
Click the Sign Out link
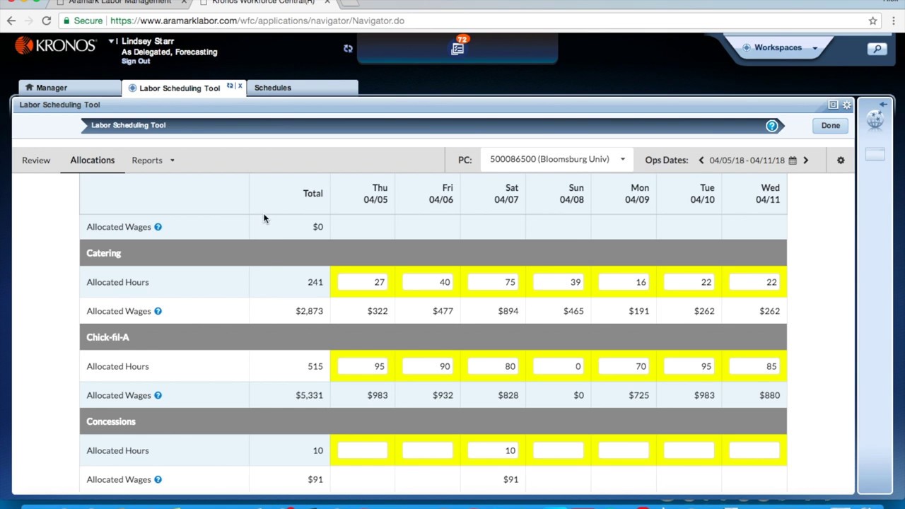[136, 62]
